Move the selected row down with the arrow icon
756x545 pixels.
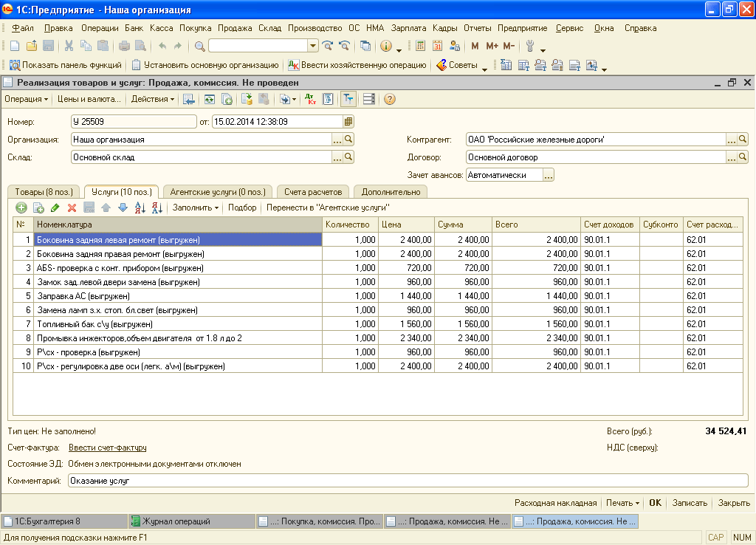(123, 208)
